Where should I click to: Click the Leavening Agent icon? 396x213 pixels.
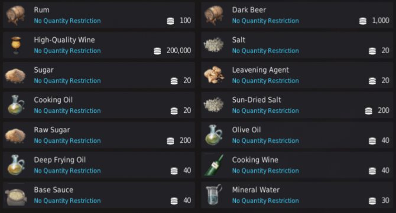[x=214, y=75]
